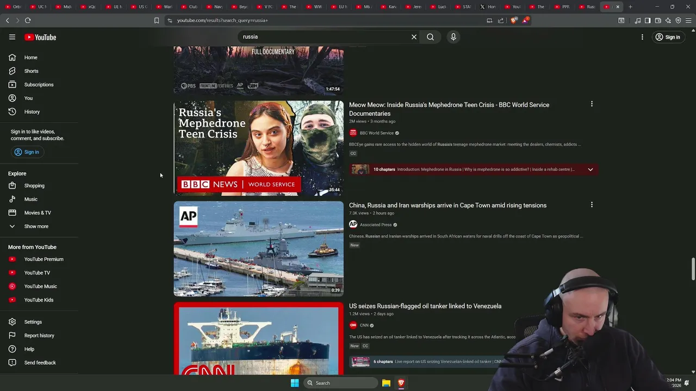Open Brave Wallet icon
The image size is (696, 391).
pos(658,20)
